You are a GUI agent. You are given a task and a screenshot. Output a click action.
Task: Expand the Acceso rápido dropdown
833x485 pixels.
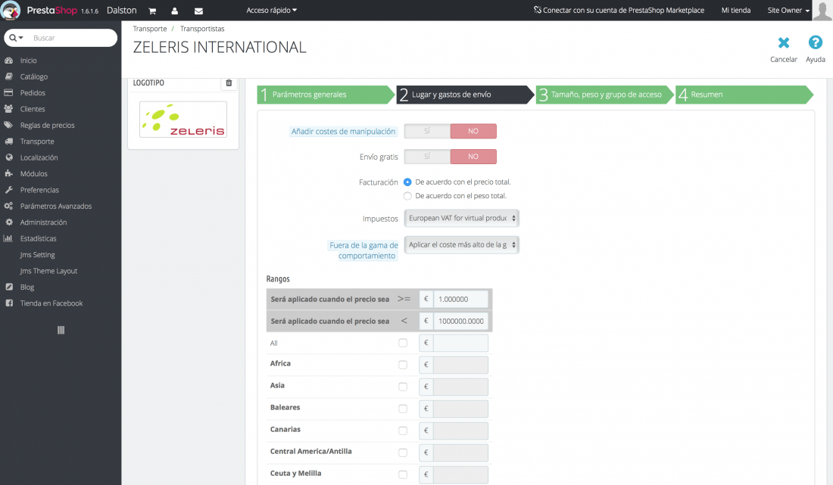271,10
